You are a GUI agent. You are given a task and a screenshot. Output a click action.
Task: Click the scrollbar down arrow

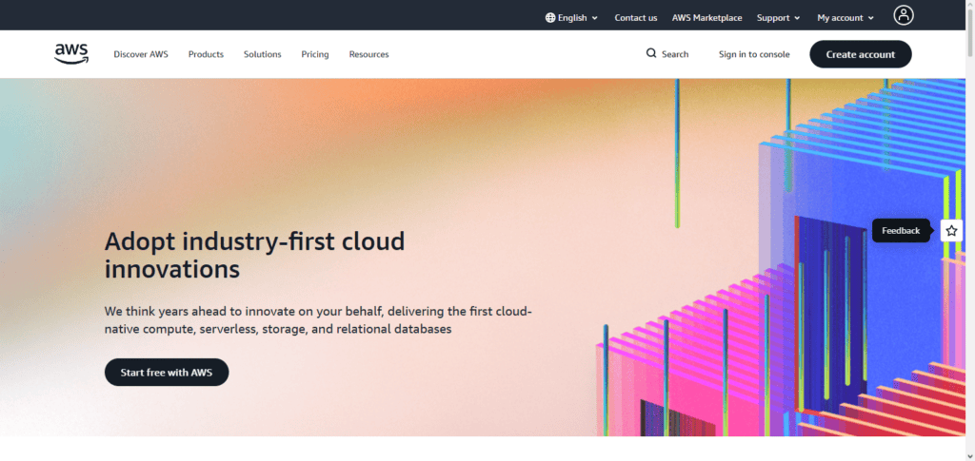coord(969,456)
